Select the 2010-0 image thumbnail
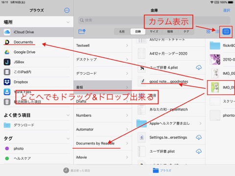The image size is (235, 176). coord(215,59)
